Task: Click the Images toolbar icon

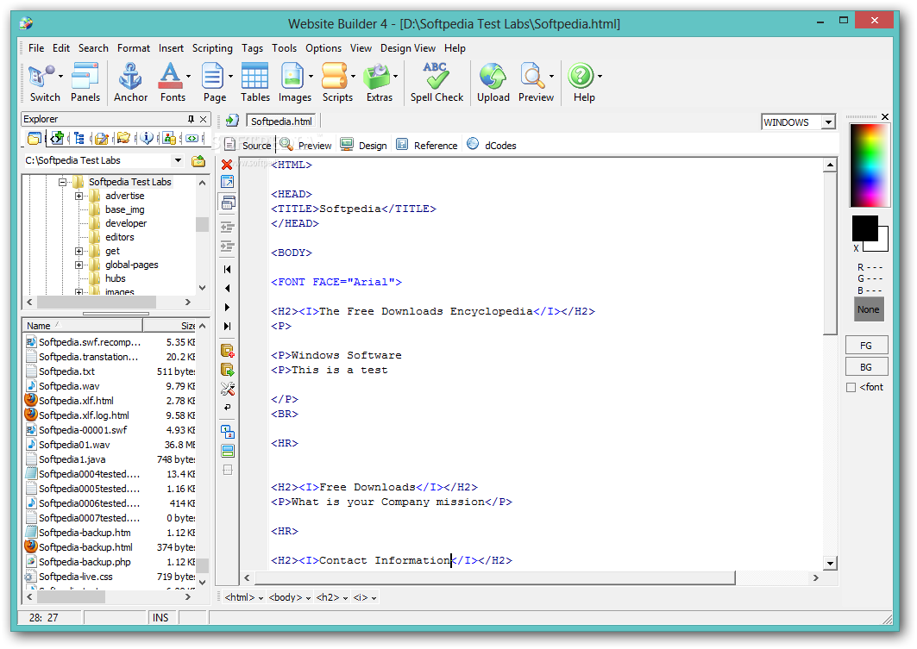Action: pyautogui.click(x=292, y=77)
